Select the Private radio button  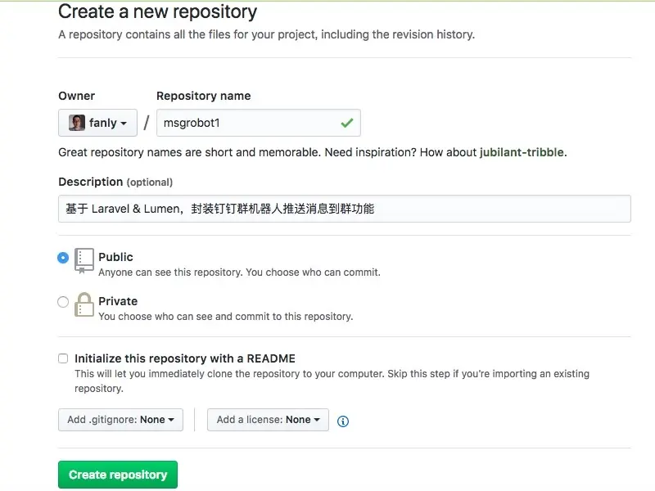[x=63, y=302]
